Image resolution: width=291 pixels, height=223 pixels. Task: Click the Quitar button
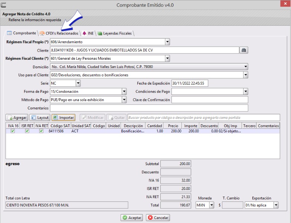point(117,118)
